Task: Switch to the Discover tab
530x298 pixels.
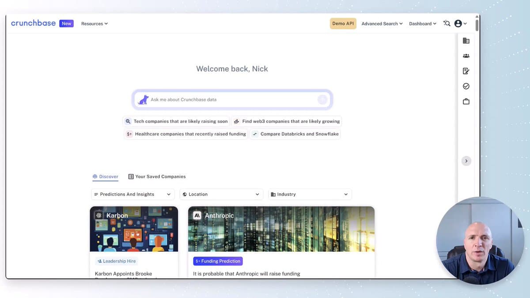Action: point(105,176)
